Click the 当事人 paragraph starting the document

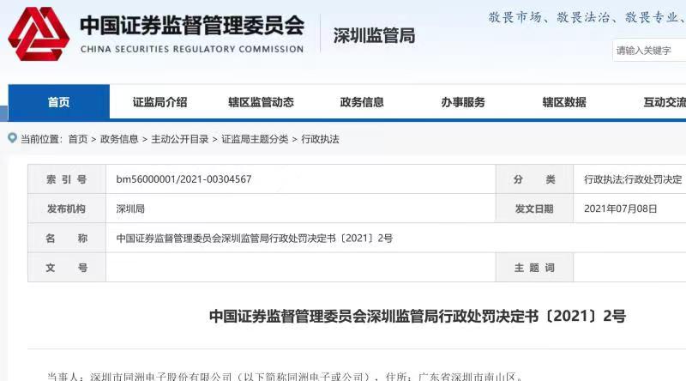pos(286,377)
